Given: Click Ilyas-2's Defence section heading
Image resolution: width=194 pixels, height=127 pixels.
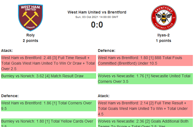Looking at the screenshot, I should [106, 51].
